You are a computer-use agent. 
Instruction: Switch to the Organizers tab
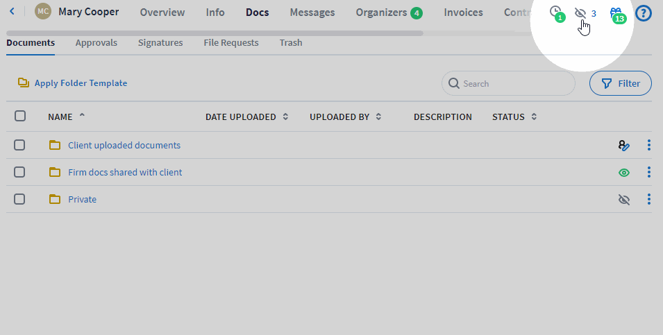pos(381,12)
